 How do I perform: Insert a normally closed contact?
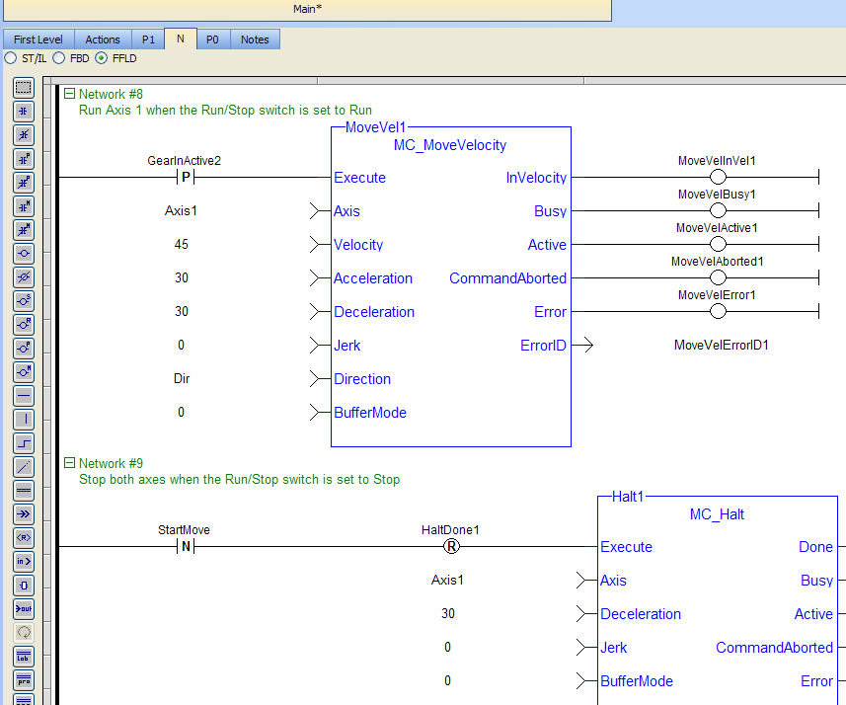24,135
